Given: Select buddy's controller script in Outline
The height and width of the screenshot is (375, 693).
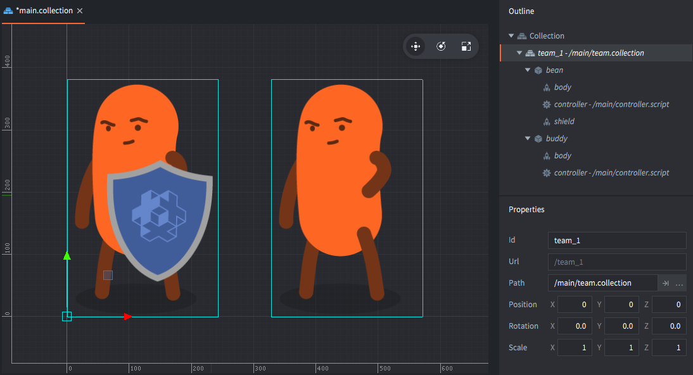Looking at the screenshot, I should pos(611,173).
